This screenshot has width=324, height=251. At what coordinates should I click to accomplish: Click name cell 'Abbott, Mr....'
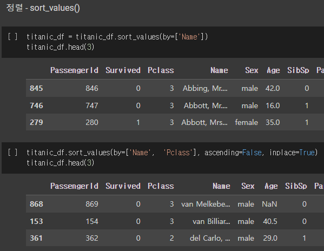[206, 106]
